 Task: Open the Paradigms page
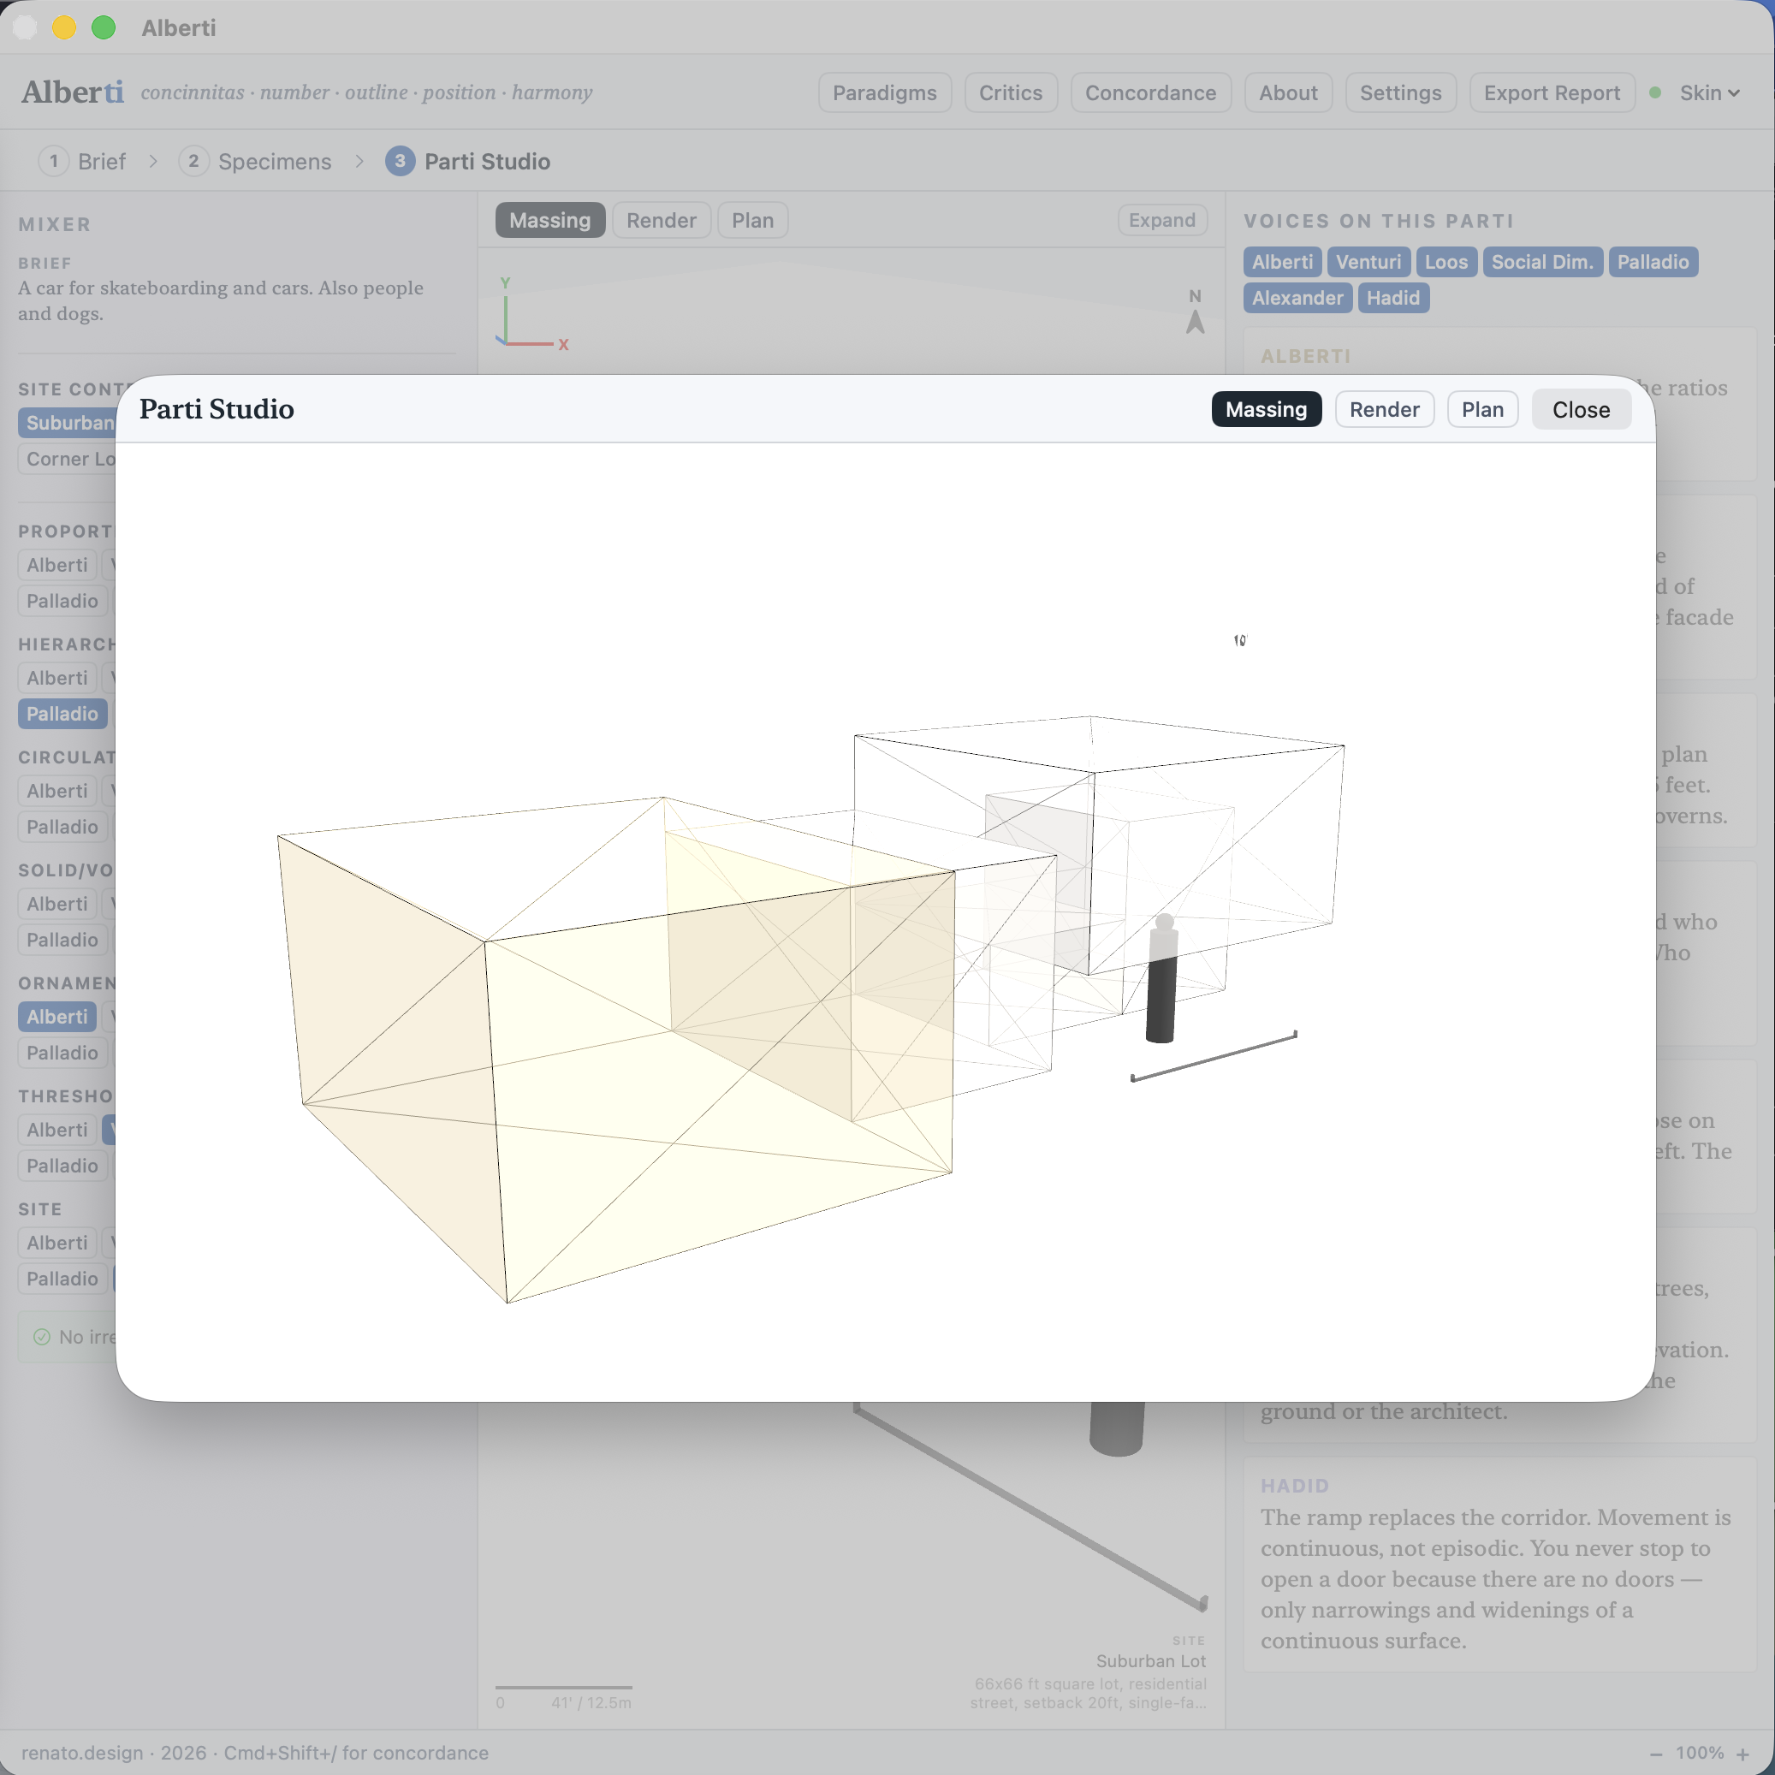884,92
